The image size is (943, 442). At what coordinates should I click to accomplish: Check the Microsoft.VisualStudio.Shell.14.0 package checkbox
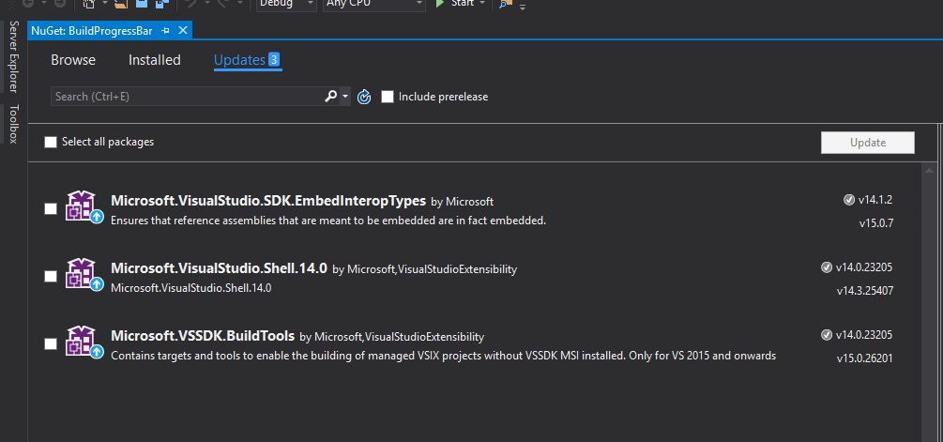pos(51,276)
